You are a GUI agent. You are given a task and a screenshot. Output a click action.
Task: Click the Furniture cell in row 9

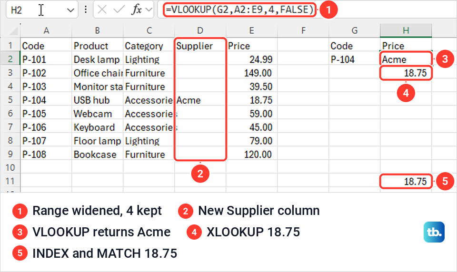coord(149,154)
